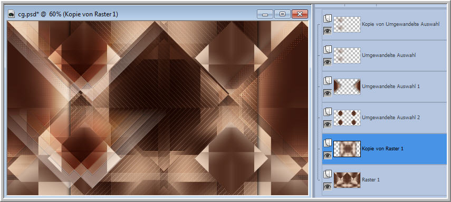Click layer type icon of Umgewandelte Auswahl
The height and width of the screenshot is (202, 451).
point(328,50)
